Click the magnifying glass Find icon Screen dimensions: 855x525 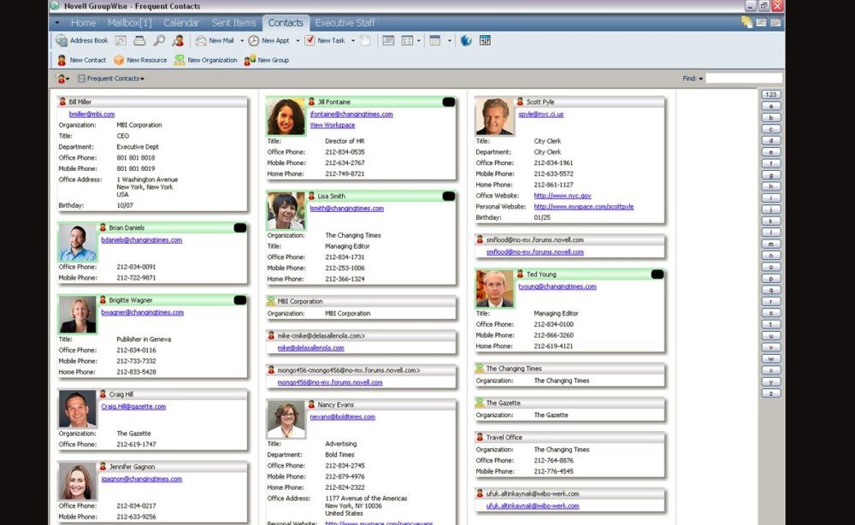159,40
